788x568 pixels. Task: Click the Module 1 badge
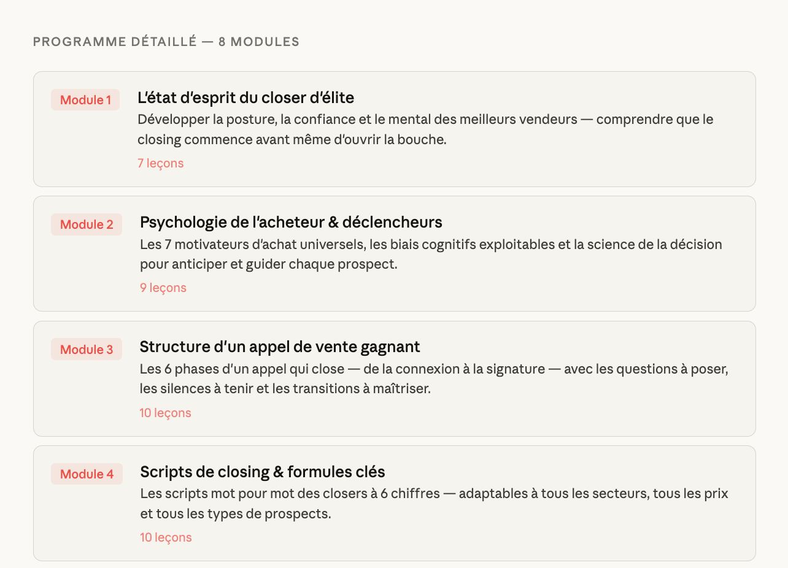[85, 100]
